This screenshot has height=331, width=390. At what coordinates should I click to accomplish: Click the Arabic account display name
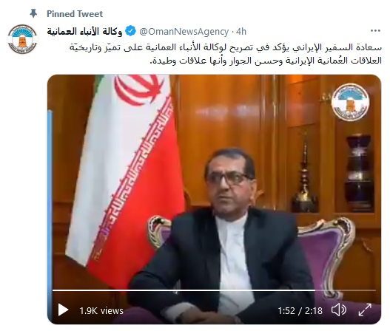[85, 32]
